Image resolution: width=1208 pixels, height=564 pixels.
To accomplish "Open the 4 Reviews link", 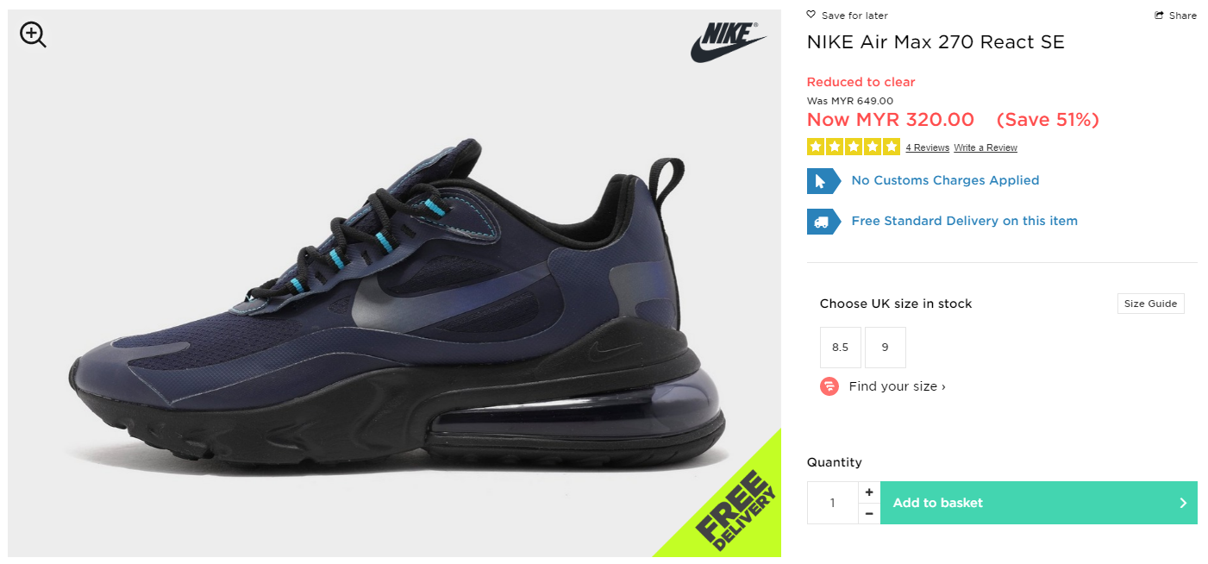I will [x=927, y=148].
